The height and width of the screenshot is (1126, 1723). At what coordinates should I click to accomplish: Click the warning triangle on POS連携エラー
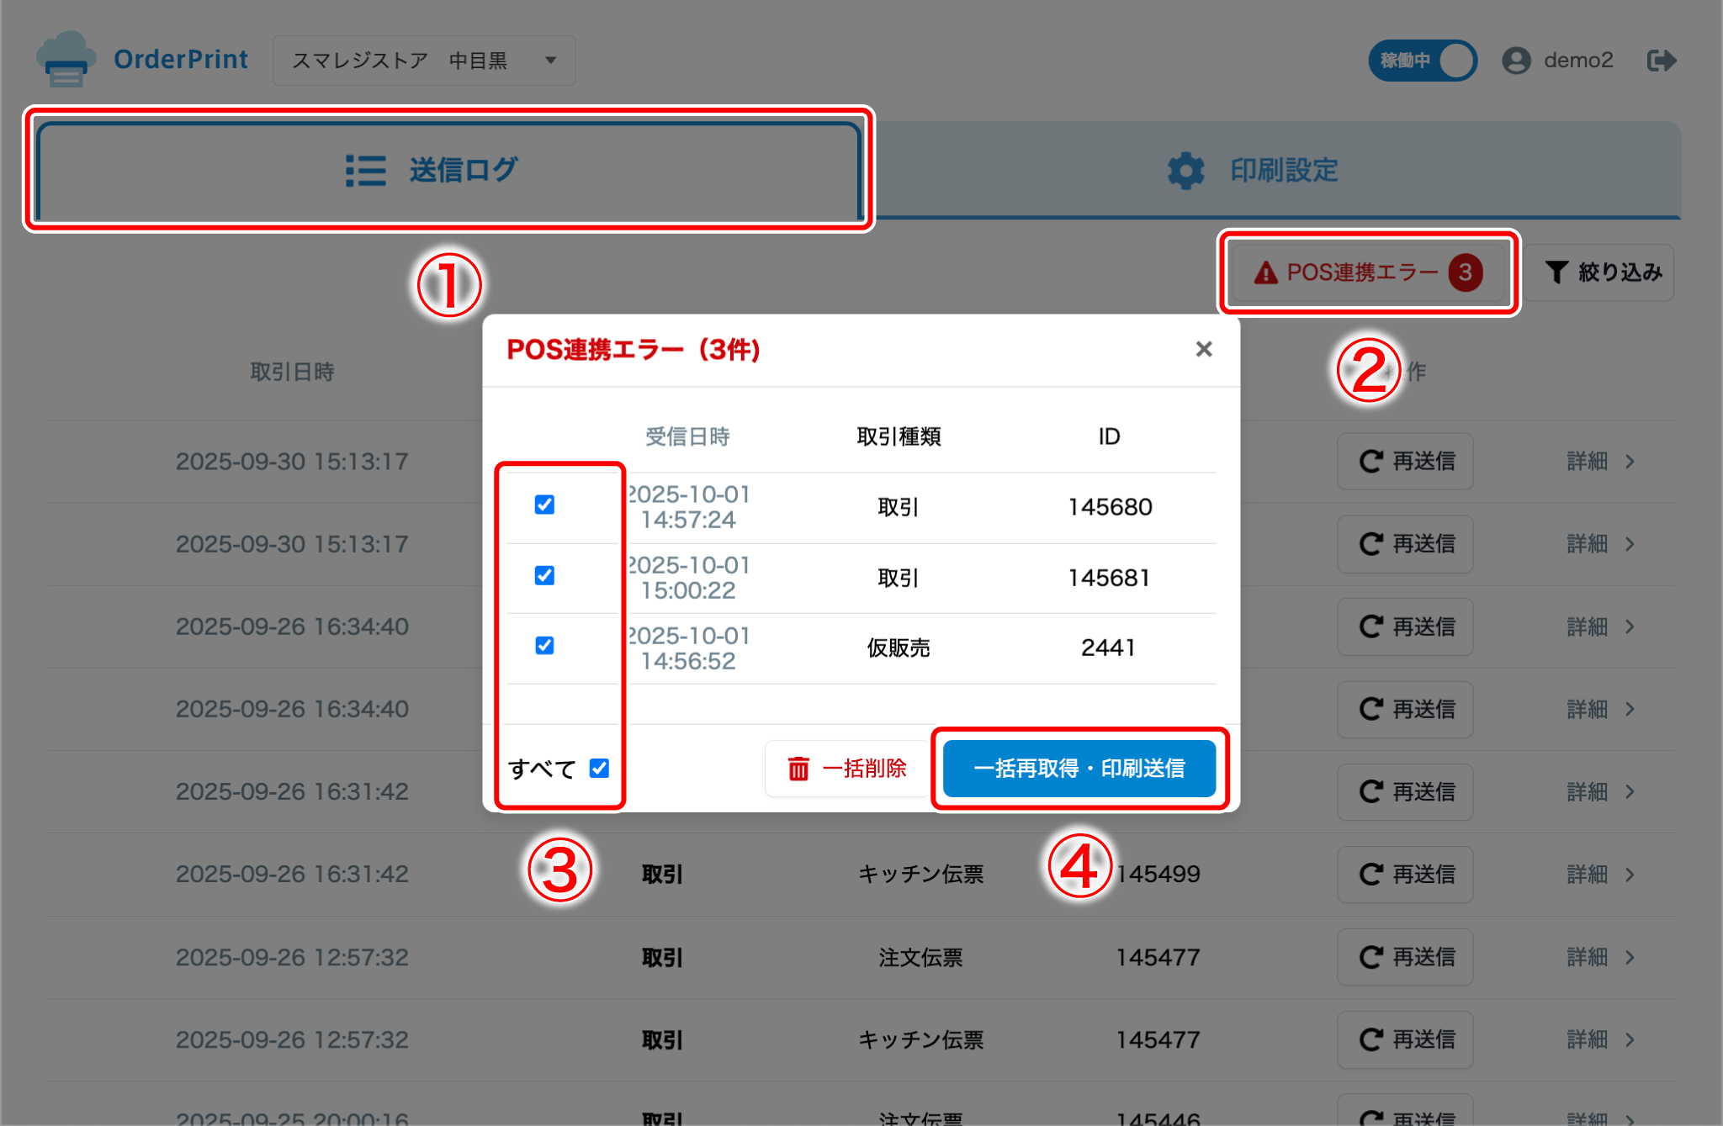(1265, 272)
